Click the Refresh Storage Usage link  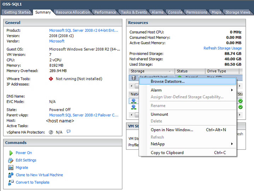click(x=223, y=48)
